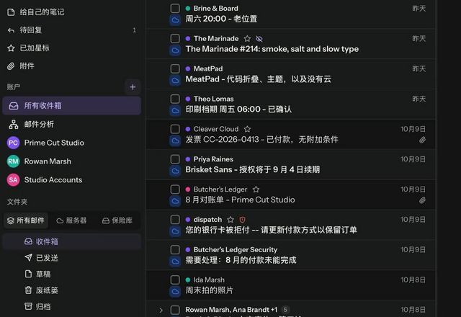The image size is (461, 317).
Task: Star the Butcher's Ledger statement email
Action: click(256, 189)
